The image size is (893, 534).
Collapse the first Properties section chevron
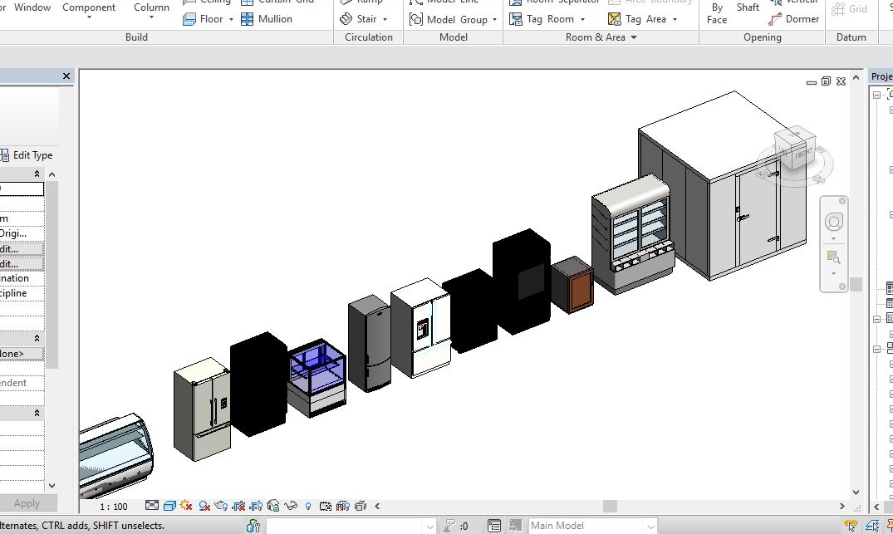[37, 174]
